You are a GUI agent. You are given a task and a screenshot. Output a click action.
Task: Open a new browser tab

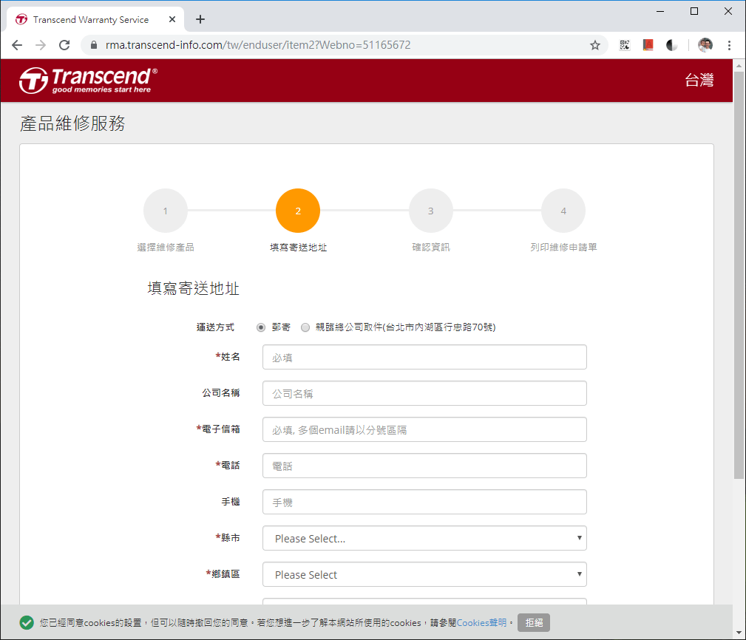coord(200,19)
